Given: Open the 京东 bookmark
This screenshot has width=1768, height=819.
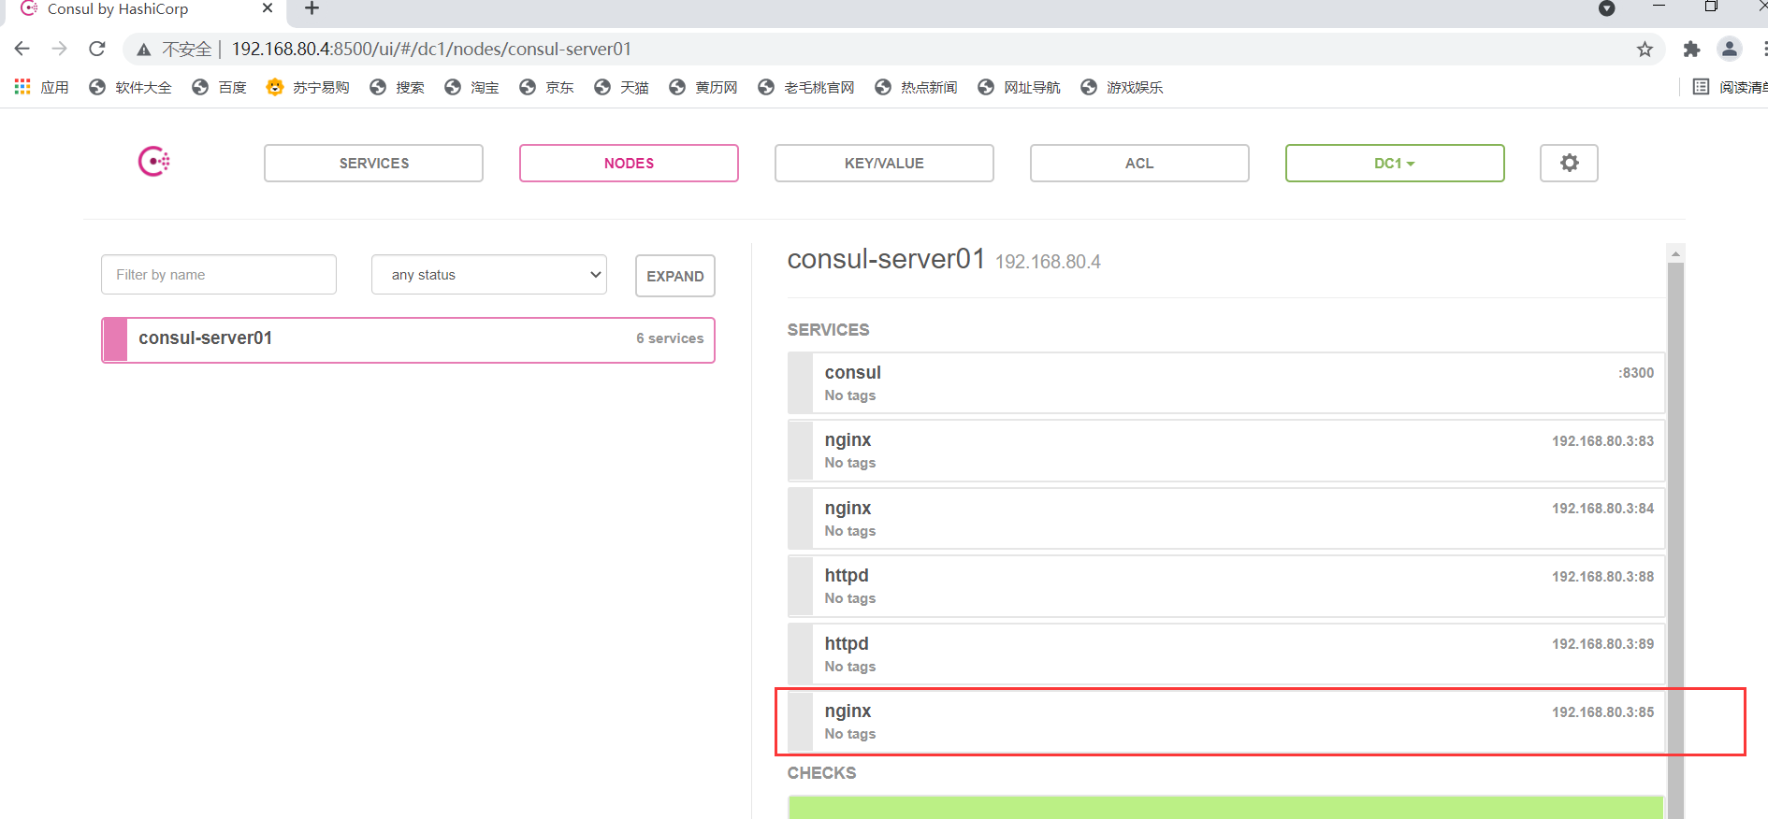Looking at the screenshot, I should [546, 87].
